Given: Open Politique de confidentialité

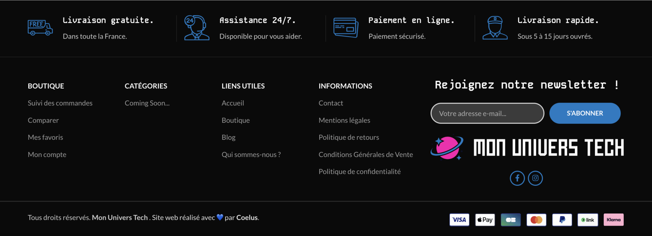Looking at the screenshot, I should pyautogui.click(x=360, y=171).
